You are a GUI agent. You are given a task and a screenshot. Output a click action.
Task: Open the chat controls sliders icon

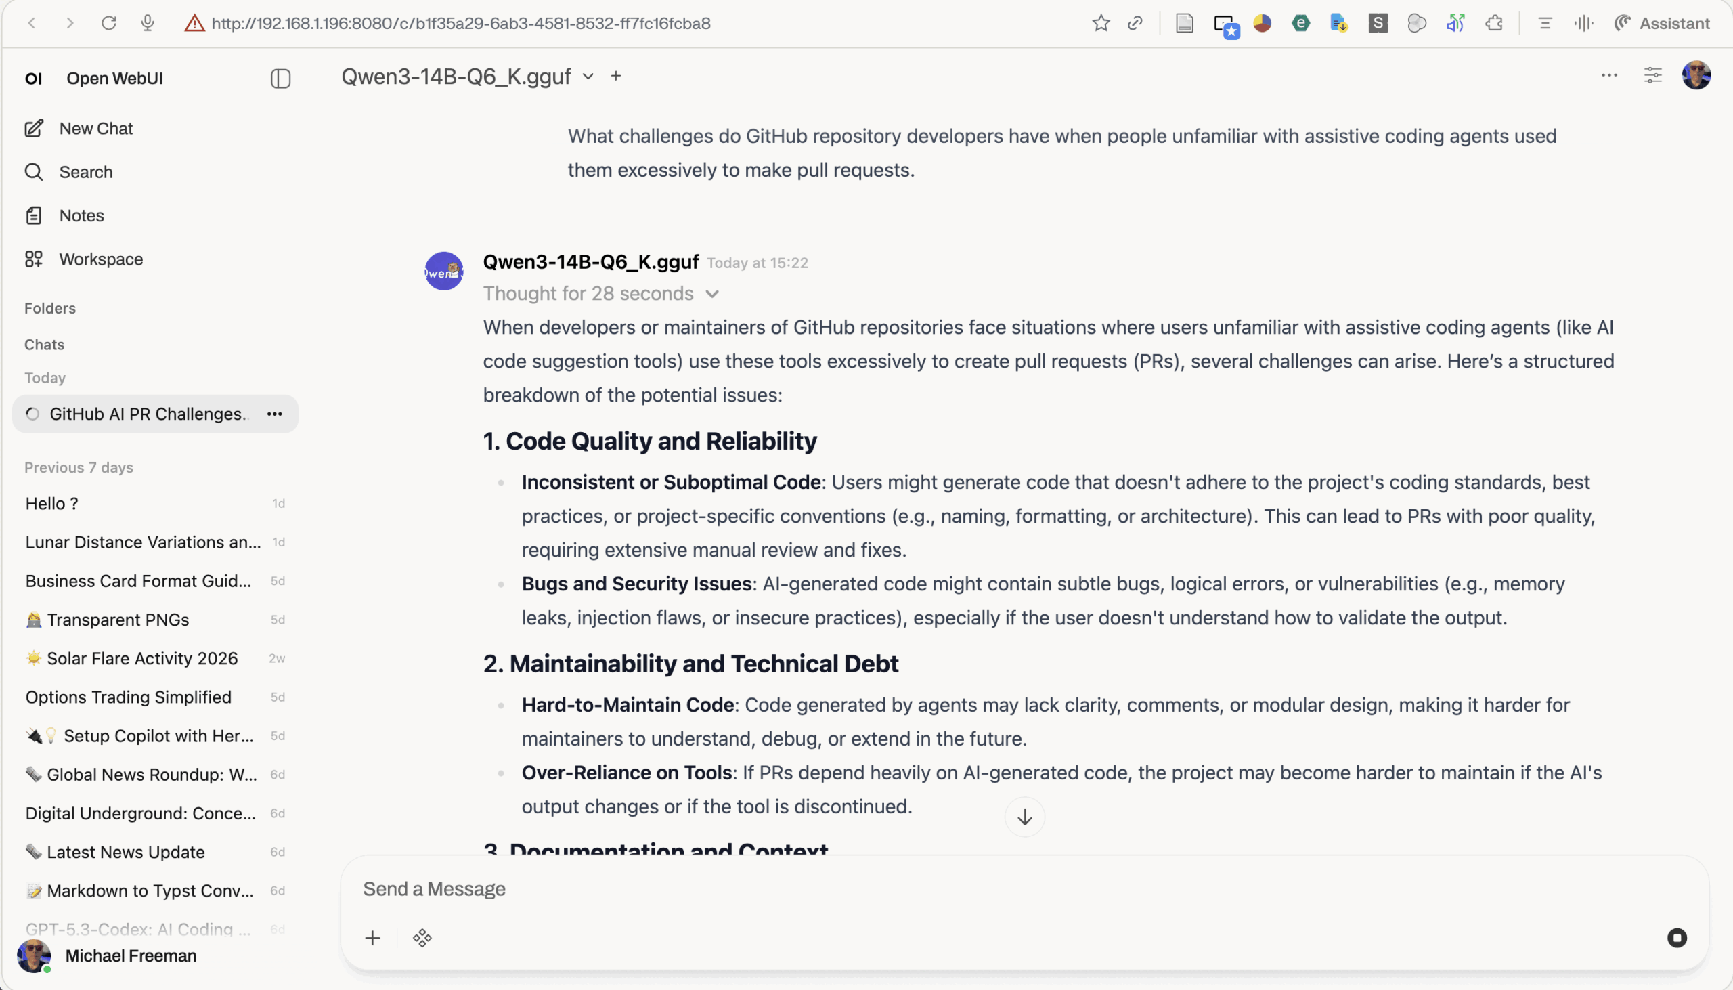coord(1652,75)
